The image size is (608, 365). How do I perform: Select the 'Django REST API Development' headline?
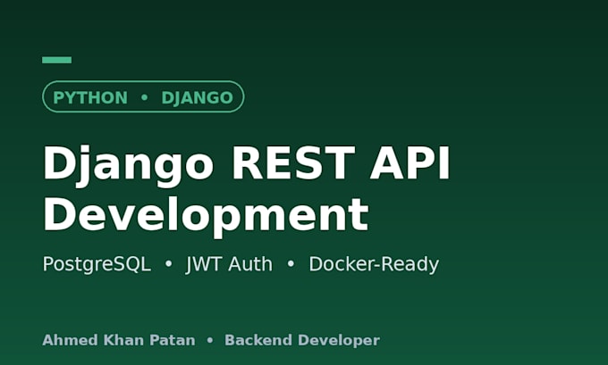[246, 191]
